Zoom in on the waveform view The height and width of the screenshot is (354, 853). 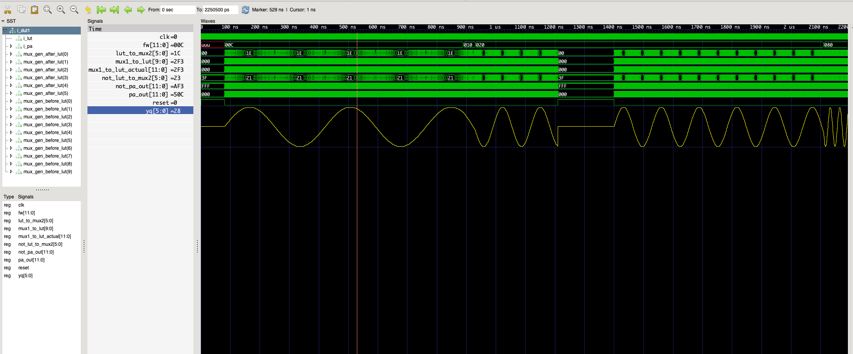61,9
